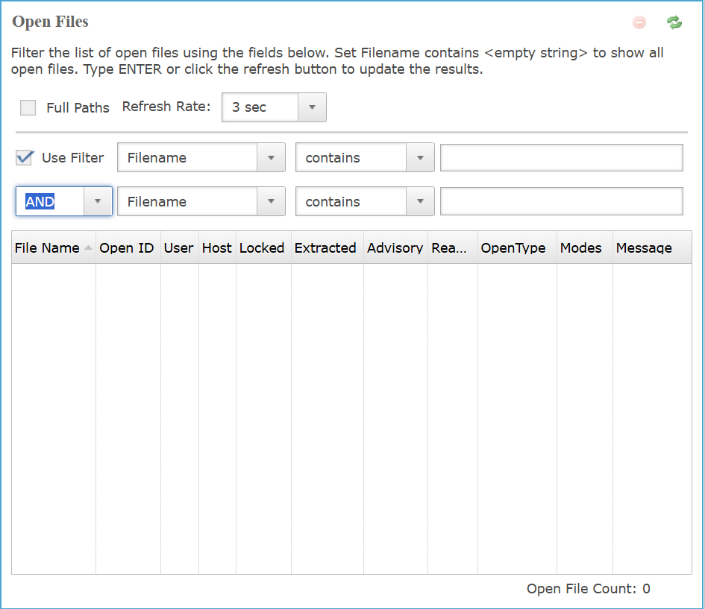Click the User column header
Image resolution: width=705 pixels, height=609 pixels.
pos(179,248)
